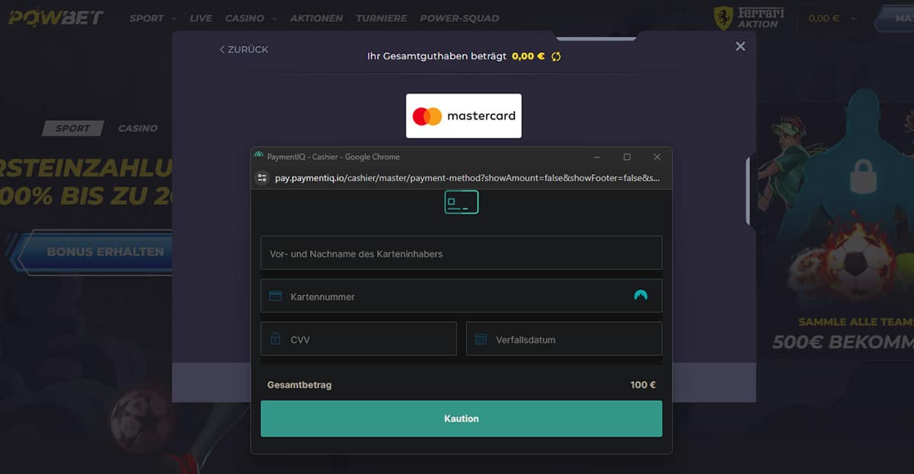Image resolution: width=914 pixels, height=474 pixels.
Task: Open the POWER-SQUAD page
Action: pos(459,18)
